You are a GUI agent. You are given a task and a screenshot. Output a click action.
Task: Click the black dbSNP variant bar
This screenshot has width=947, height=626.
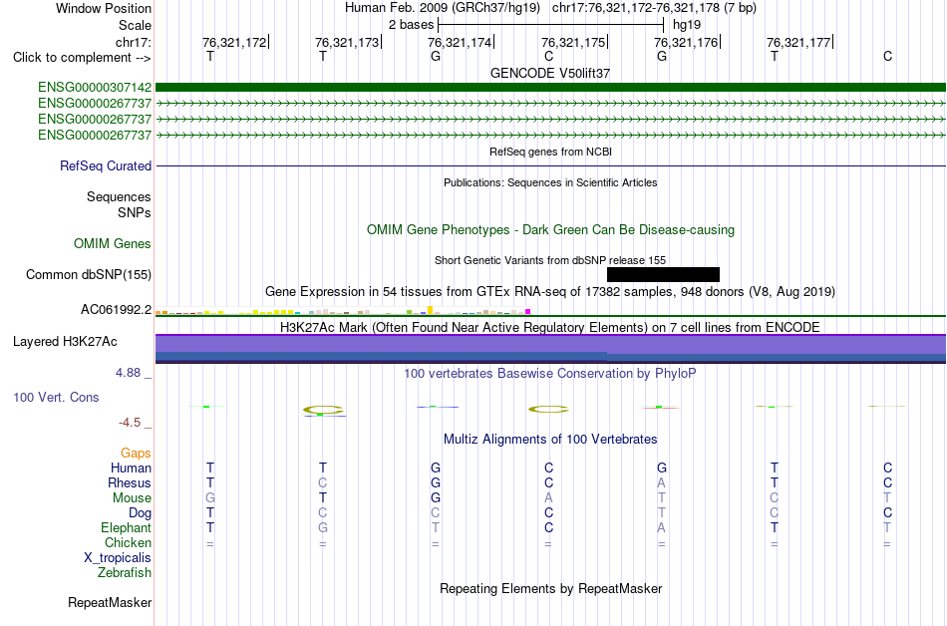(x=663, y=275)
